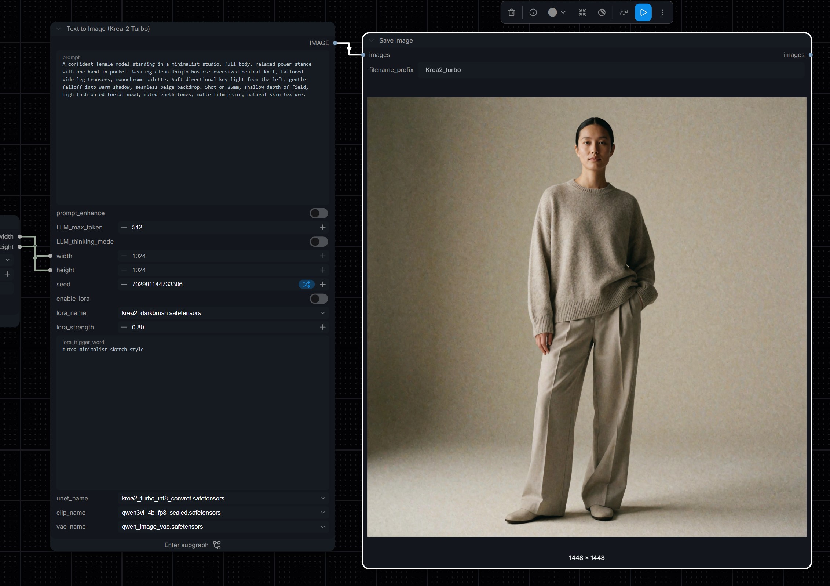This screenshot has width=830, height=586.
Task: Decrease the seed value
Action: click(124, 284)
